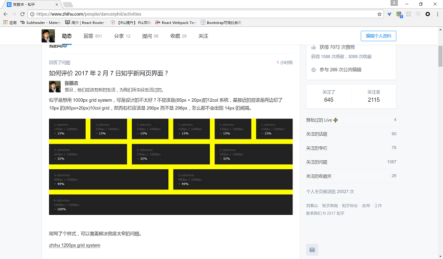Switch to the 回答 501 tab
Viewport: 443px width, 259px height.
pos(93,36)
